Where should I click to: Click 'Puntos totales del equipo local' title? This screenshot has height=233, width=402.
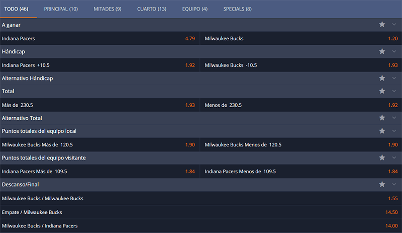pyautogui.click(x=39, y=131)
